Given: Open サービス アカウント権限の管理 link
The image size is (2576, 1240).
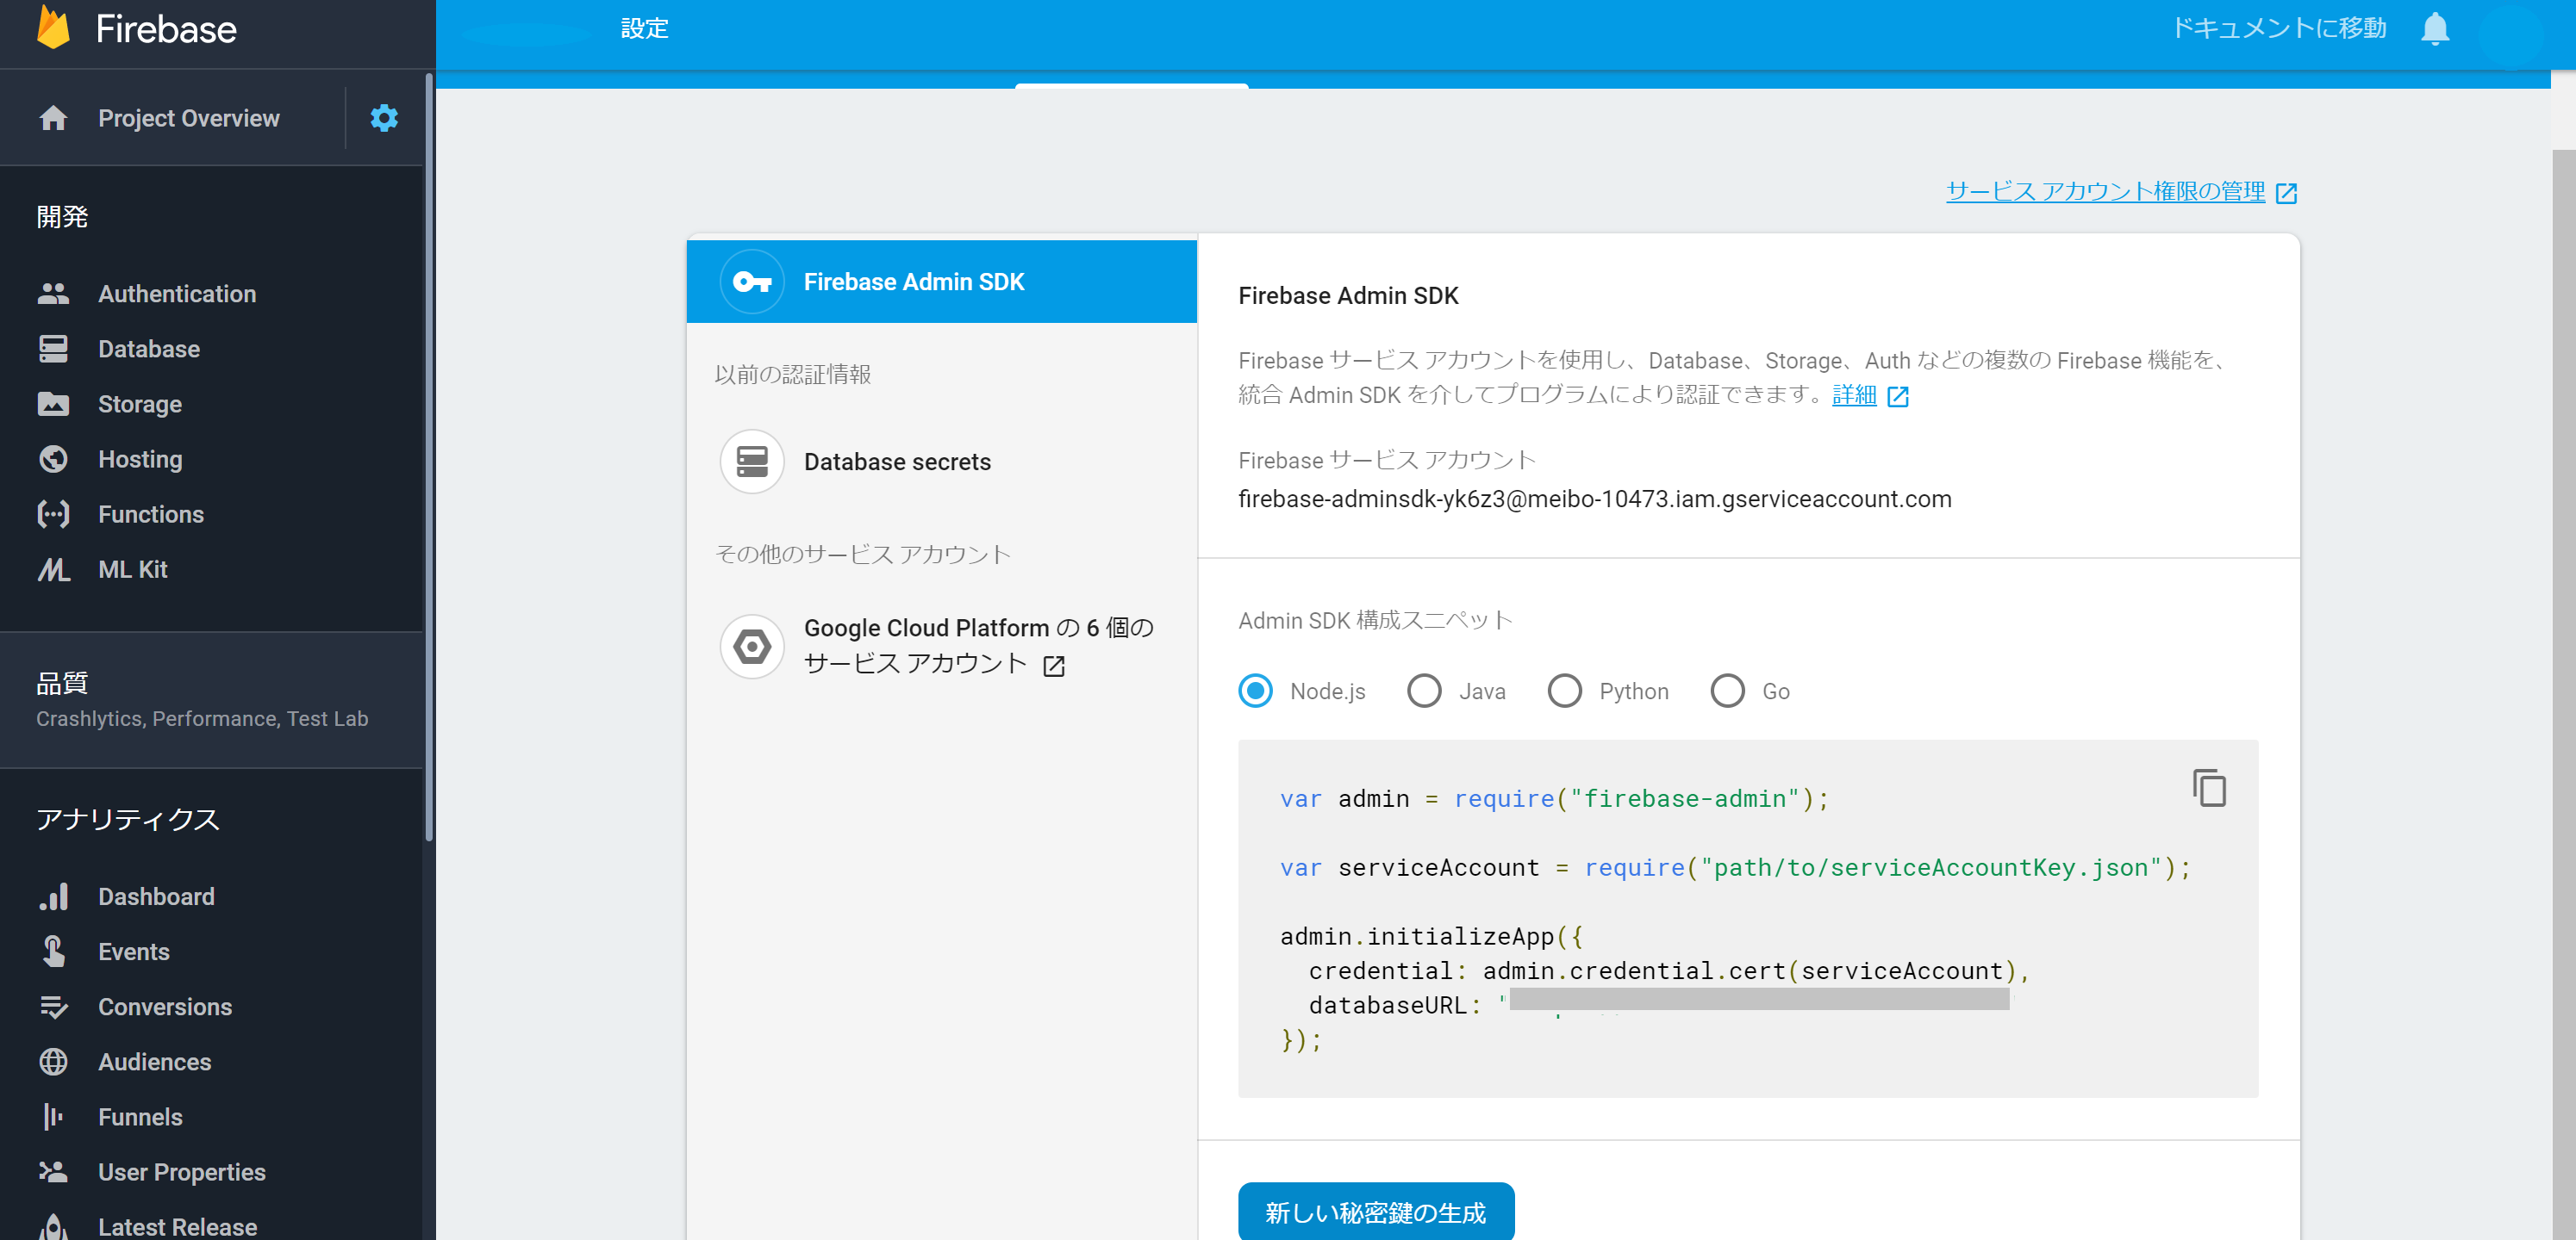Looking at the screenshot, I should [x=2105, y=191].
